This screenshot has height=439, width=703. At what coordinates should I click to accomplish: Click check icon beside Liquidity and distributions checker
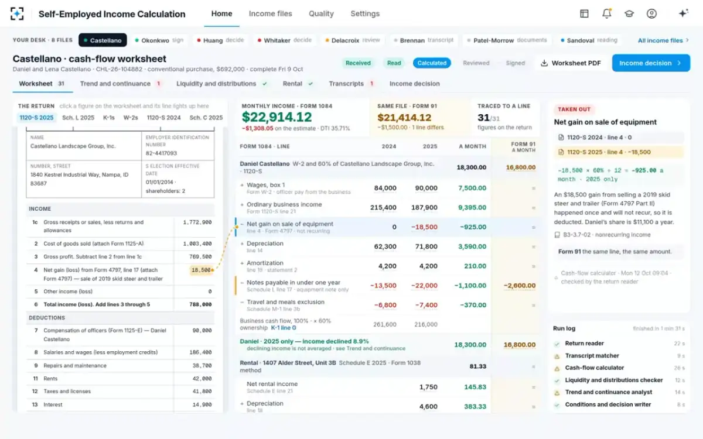click(x=557, y=380)
